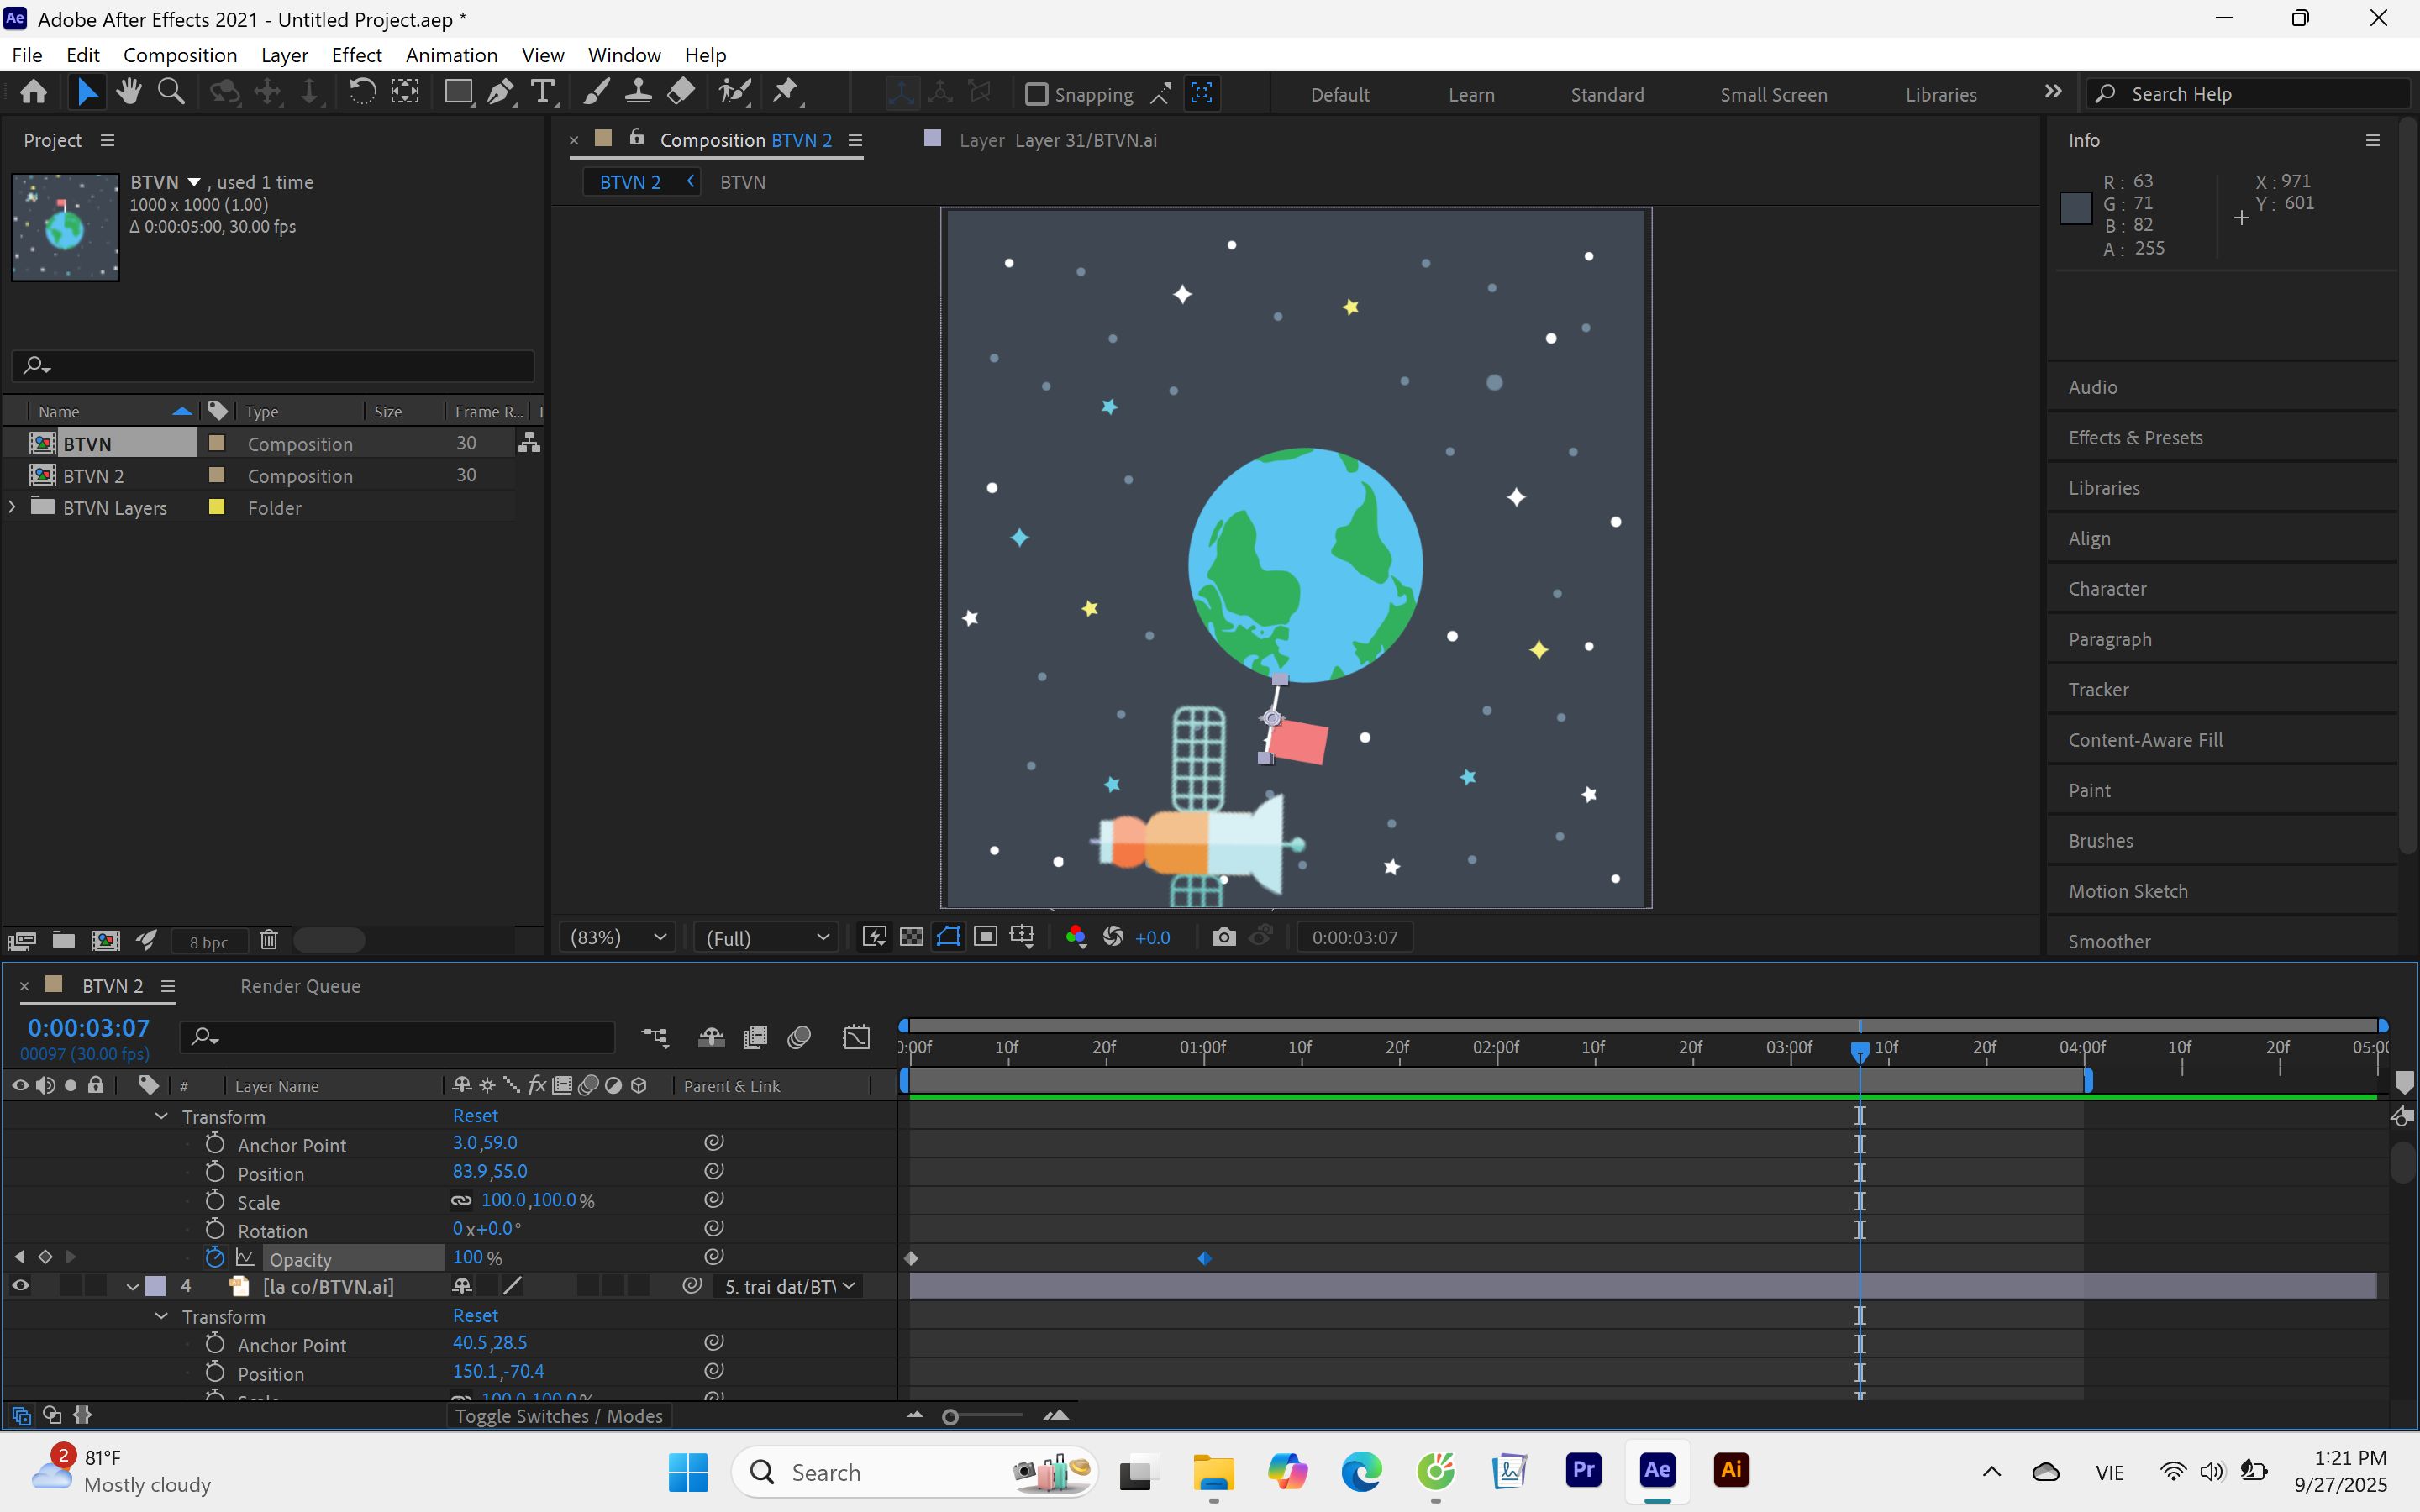Select the Zoom magnifier tool
Viewport: 2420px width, 1512px height.
point(171,93)
